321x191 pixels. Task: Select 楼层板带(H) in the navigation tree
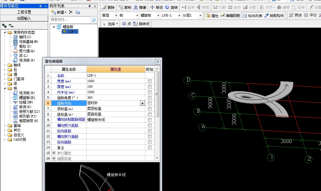click(x=26, y=121)
